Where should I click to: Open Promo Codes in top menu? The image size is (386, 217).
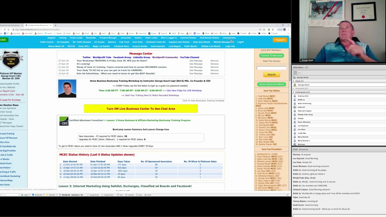tap(76, 38)
